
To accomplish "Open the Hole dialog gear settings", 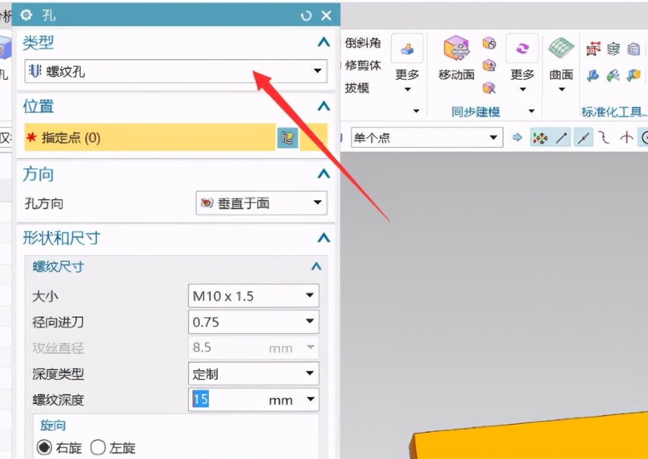I will (x=26, y=15).
